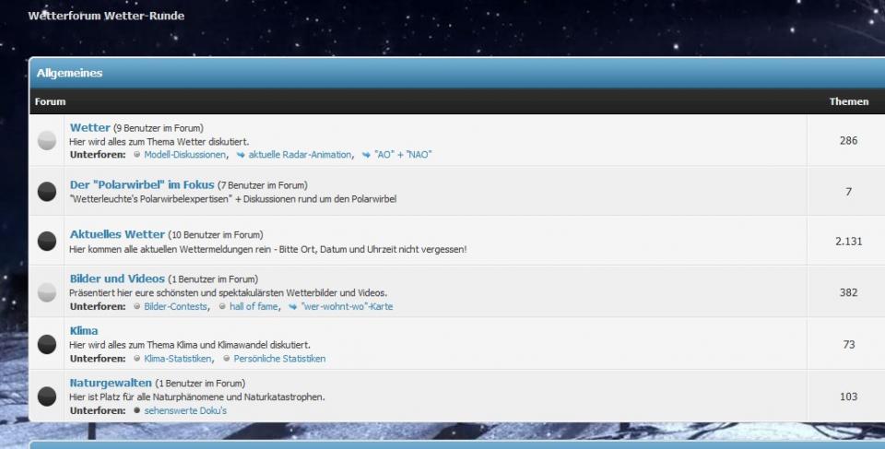The width and height of the screenshot is (885, 449).
Task: Open the "AO" + "NAO" subforum link
Action: (x=402, y=155)
